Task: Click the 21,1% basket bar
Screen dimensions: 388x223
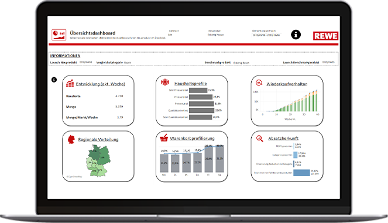Action: pos(219,159)
